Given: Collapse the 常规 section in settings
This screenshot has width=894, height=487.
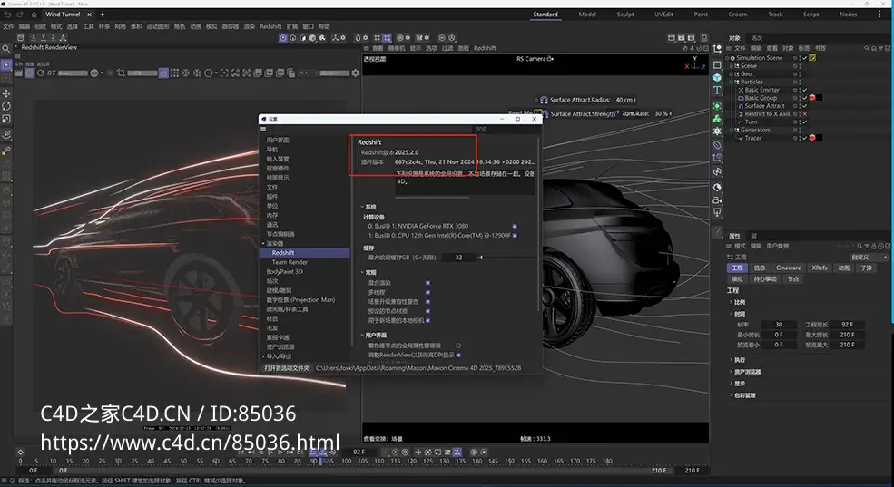Looking at the screenshot, I should [362, 272].
